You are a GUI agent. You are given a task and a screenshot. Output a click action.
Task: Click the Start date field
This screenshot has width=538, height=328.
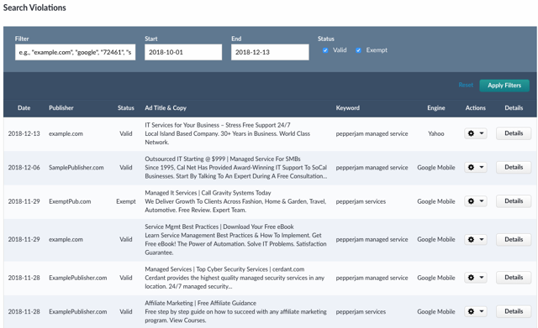(183, 52)
